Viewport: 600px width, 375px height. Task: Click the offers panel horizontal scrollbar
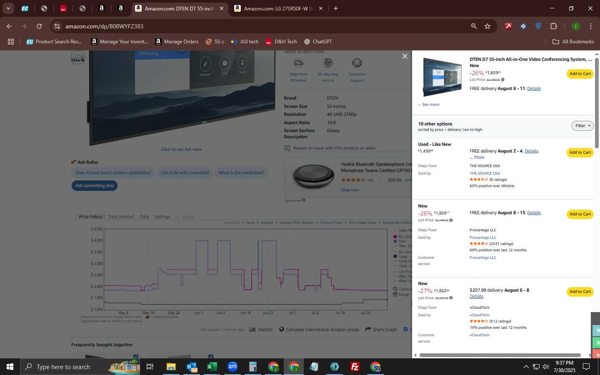[500, 355]
